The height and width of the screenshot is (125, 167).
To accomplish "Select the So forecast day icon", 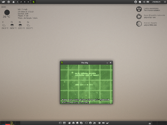I will point(28,25).
